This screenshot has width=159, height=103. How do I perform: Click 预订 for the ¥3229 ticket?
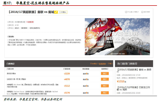click(x=105, y=73)
